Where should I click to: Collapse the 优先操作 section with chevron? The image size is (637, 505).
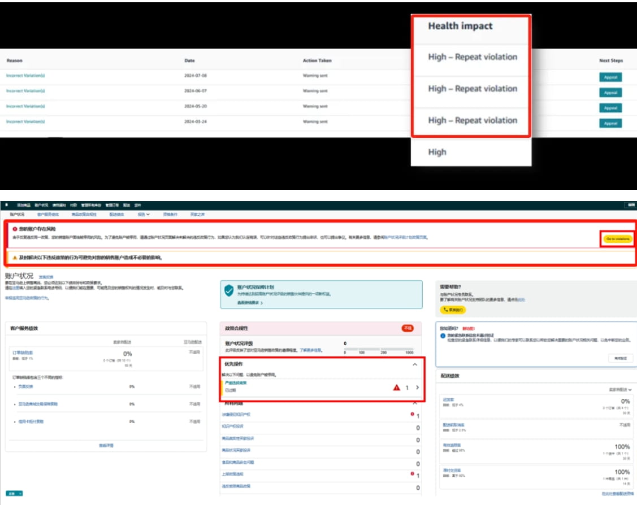pos(415,365)
